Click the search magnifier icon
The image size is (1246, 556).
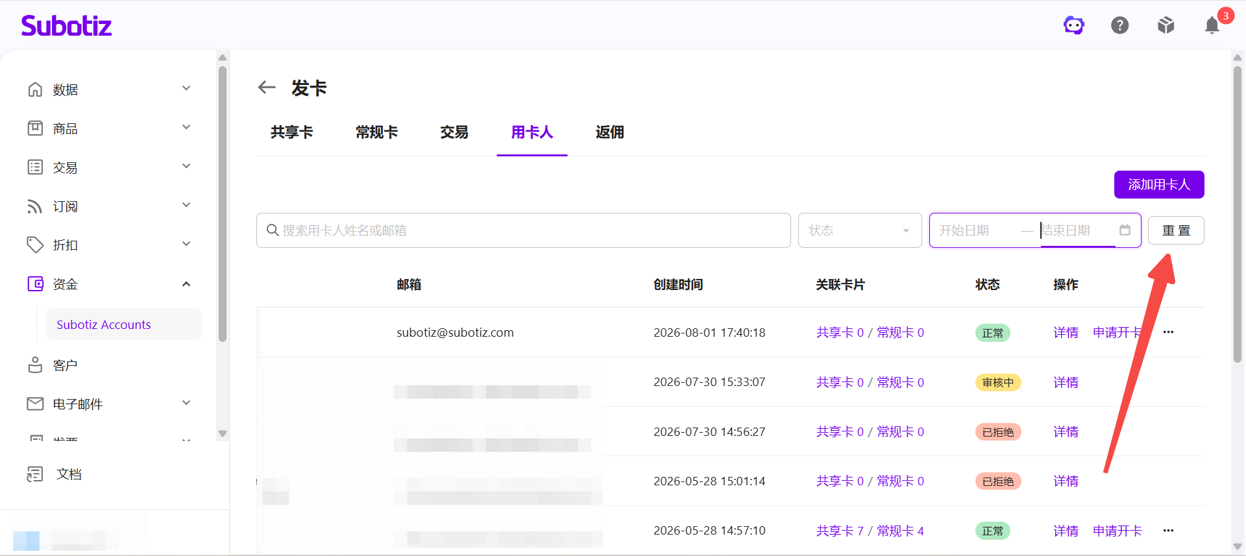point(273,230)
